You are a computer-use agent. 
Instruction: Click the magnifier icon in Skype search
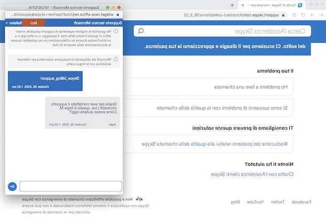(x=141, y=31)
